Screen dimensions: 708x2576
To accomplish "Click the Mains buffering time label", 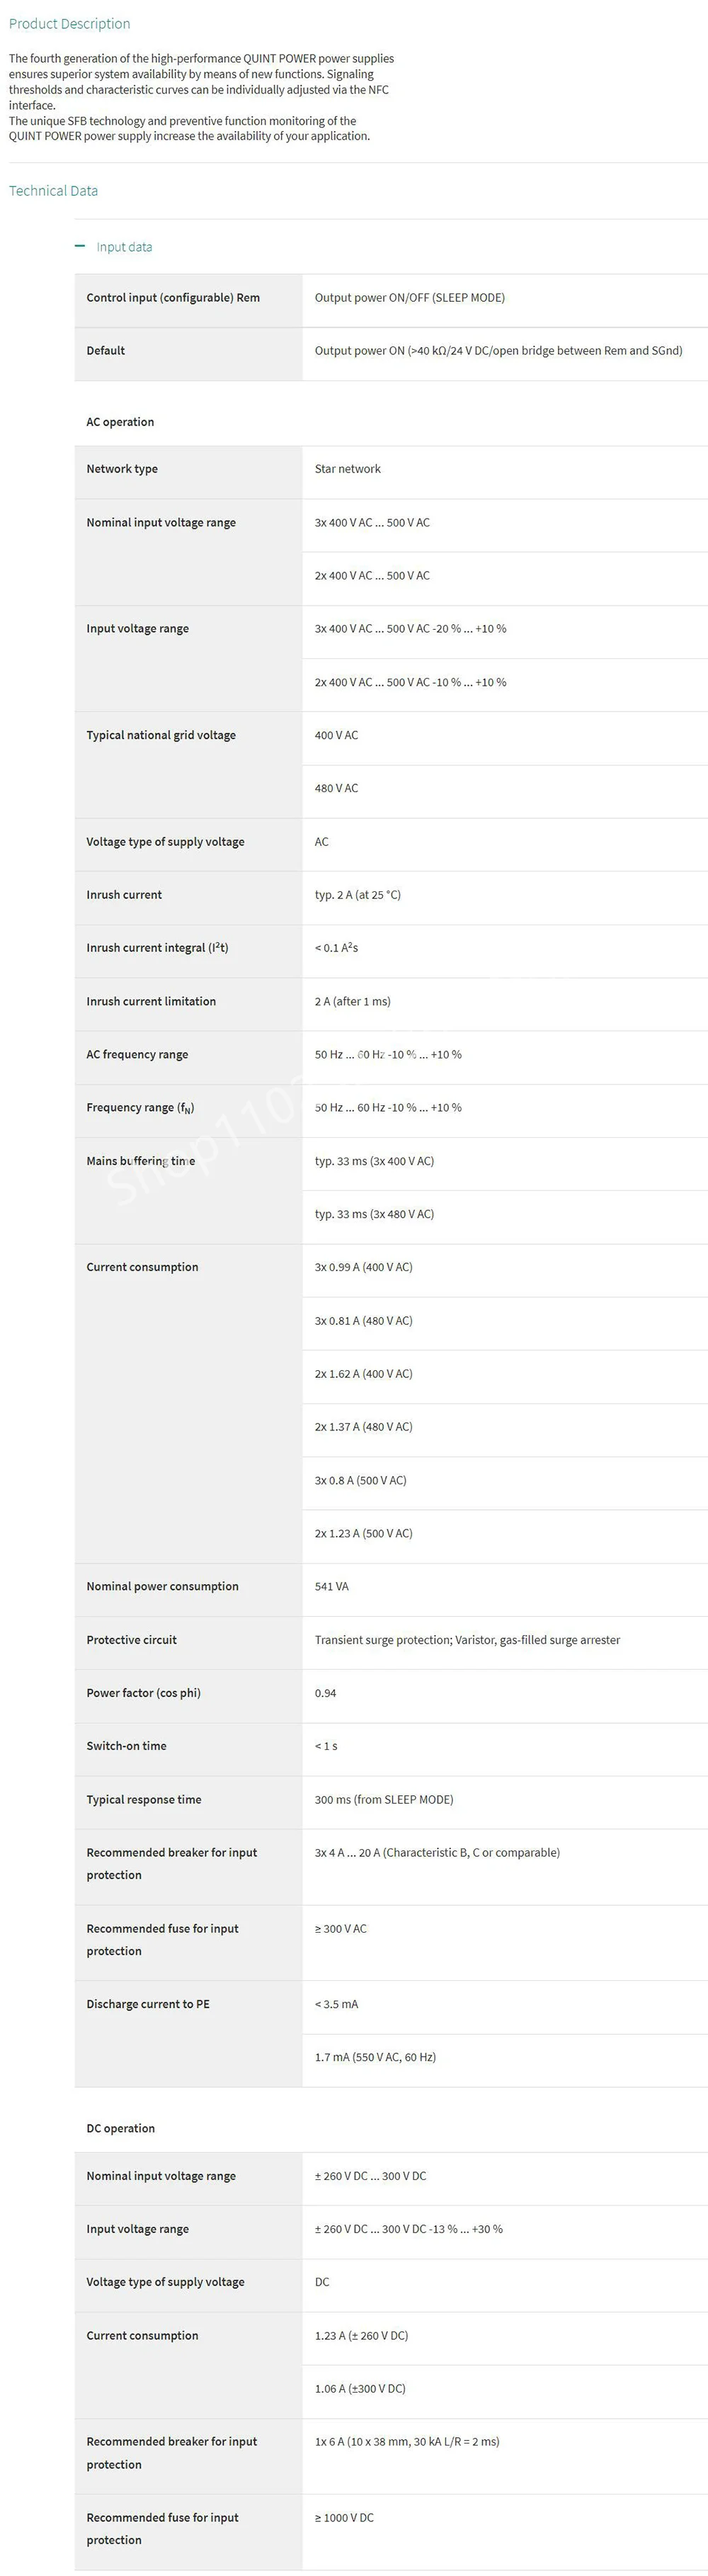I will coord(141,1161).
